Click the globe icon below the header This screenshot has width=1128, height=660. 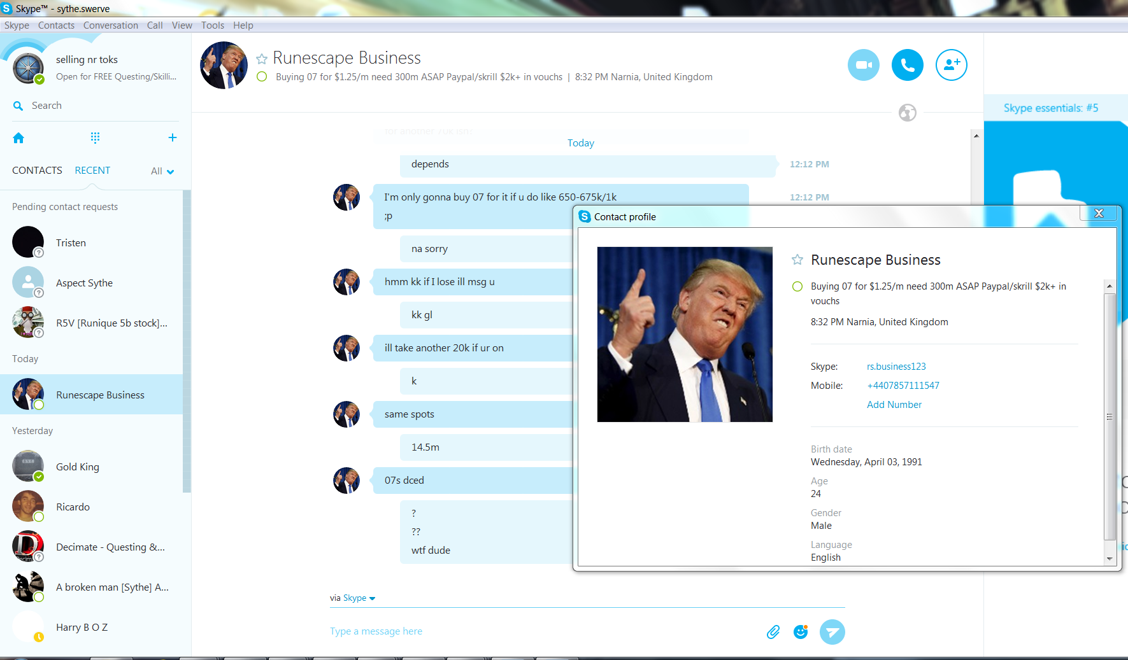(908, 113)
